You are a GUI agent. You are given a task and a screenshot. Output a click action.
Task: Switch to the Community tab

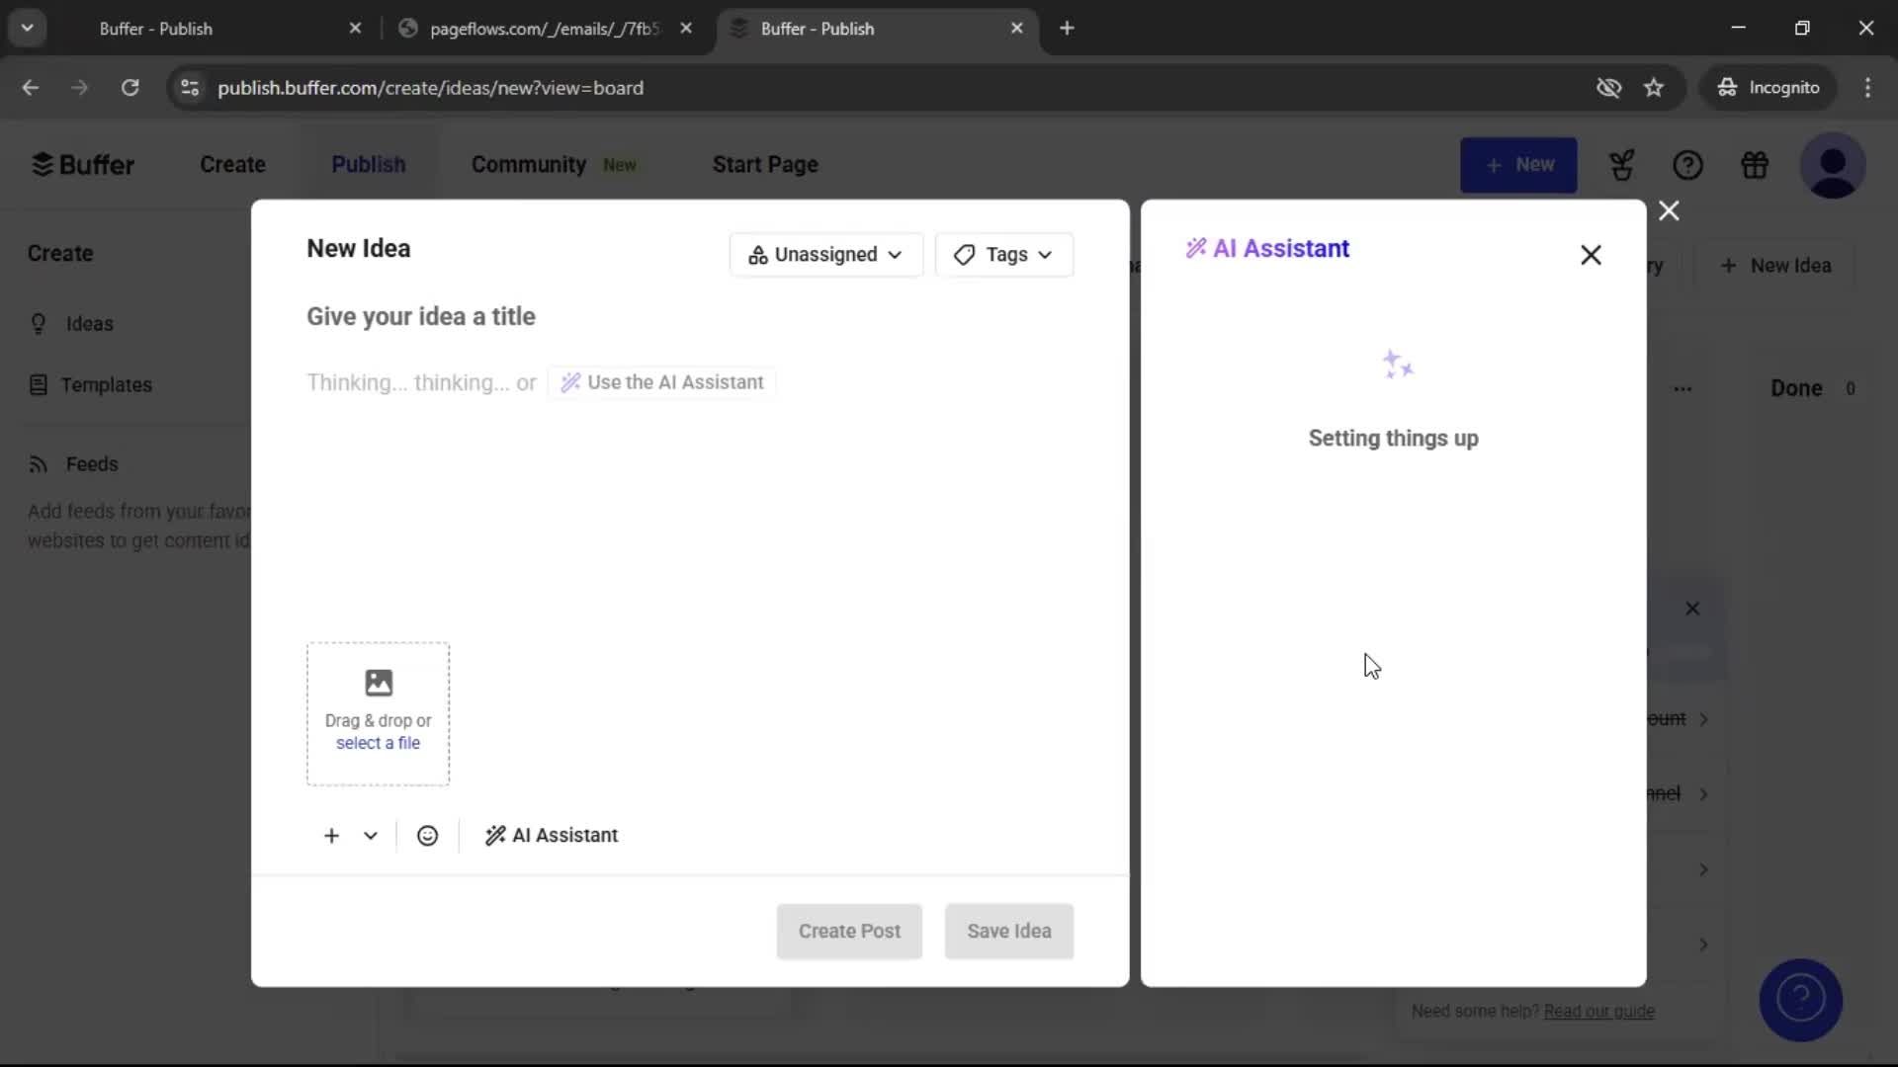coord(529,164)
